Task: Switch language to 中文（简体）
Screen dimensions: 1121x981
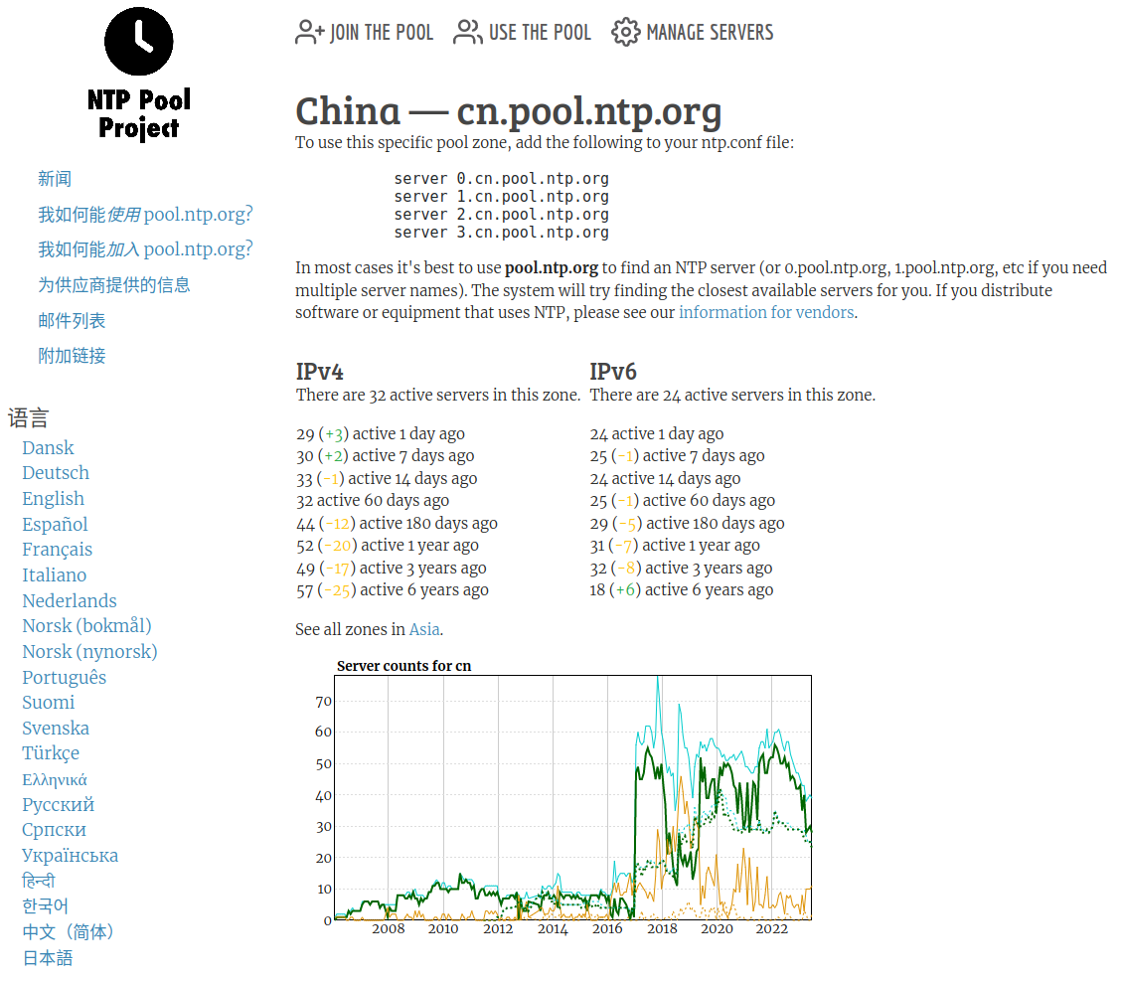Action: tap(68, 931)
